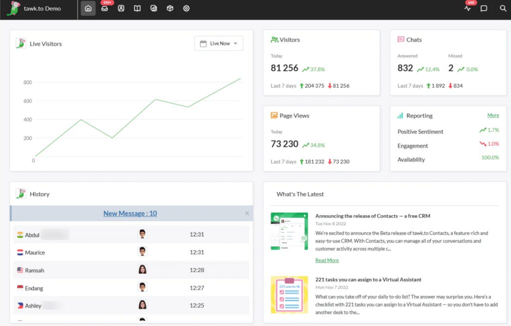511x326 pixels.
Task: Open the Administration settings gear
Action: click(x=186, y=8)
